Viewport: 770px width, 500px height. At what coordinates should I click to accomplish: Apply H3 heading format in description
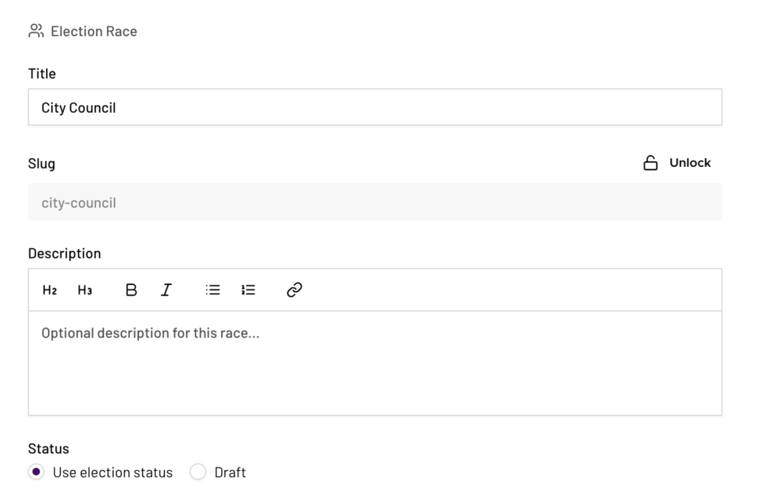85,290
